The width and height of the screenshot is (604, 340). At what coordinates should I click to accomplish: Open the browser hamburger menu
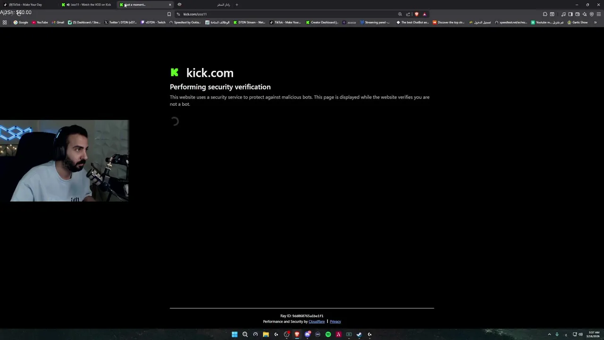coord(599,14)
